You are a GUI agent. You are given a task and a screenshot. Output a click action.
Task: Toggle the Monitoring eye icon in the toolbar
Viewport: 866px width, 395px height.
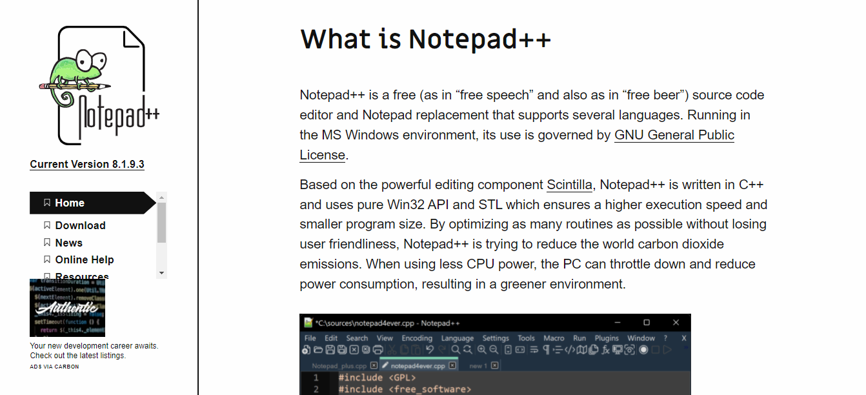pos(629,350)
